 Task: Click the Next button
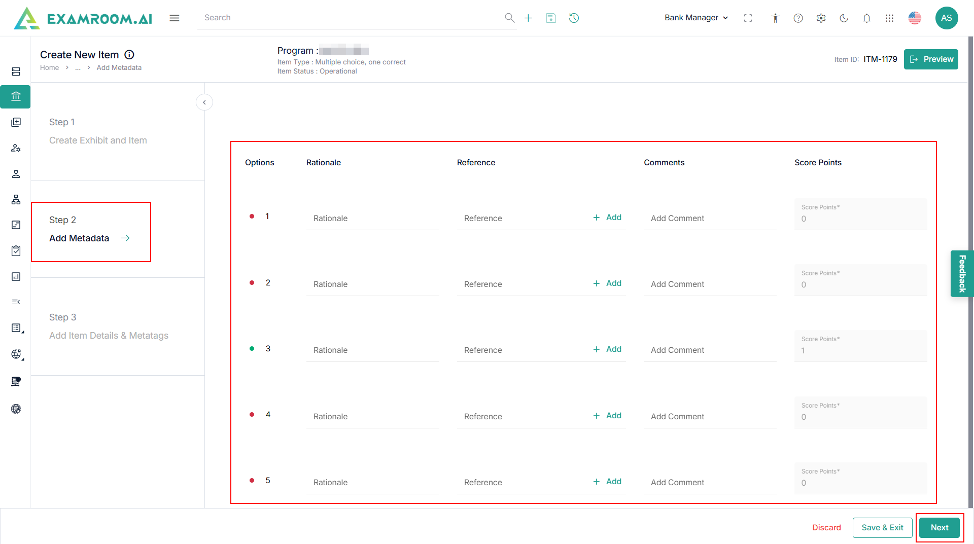tap(939, 528)
